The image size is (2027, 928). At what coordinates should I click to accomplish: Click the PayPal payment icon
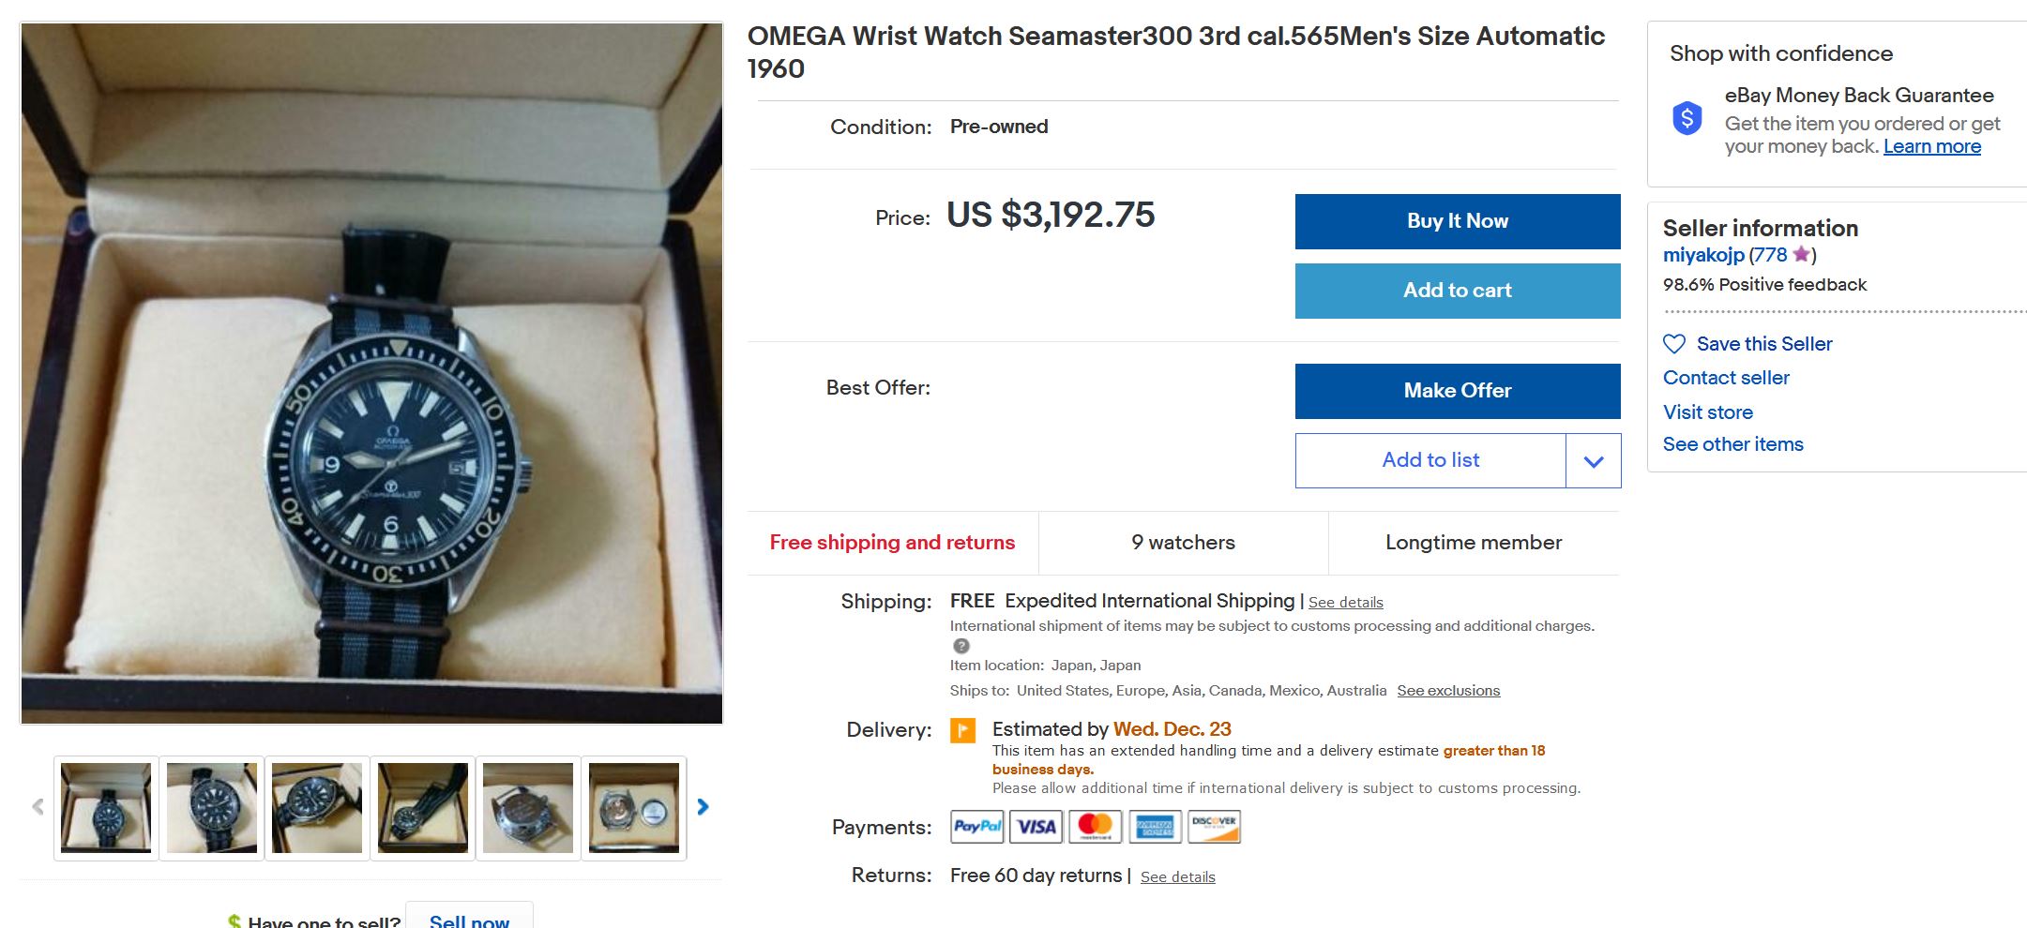[x=976, y=827]
